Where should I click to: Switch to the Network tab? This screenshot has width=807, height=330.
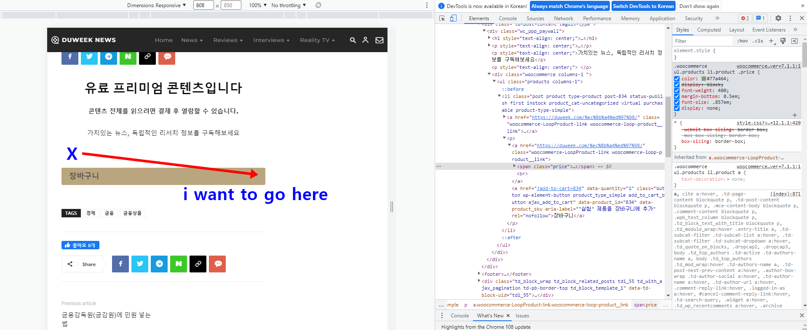564,18
